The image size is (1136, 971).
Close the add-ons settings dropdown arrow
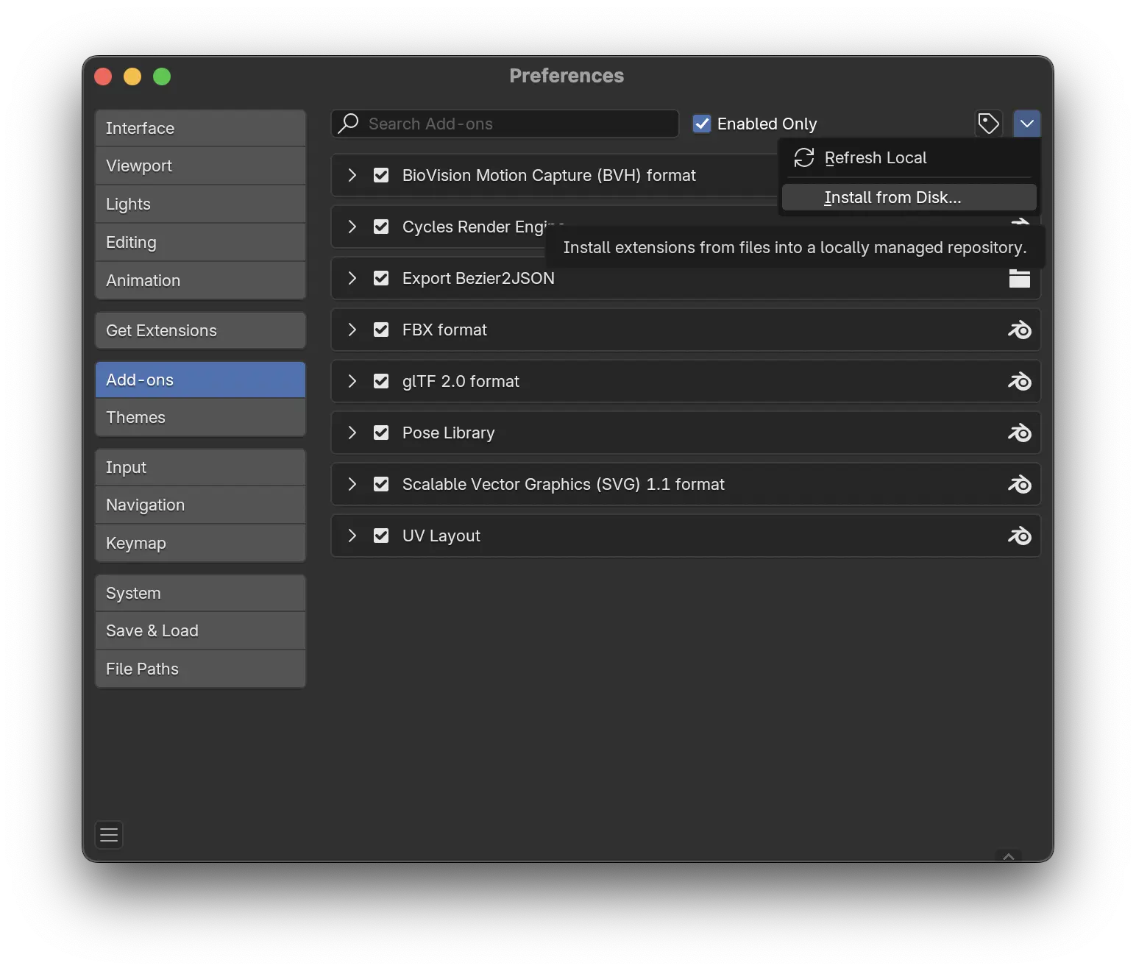1026,124
